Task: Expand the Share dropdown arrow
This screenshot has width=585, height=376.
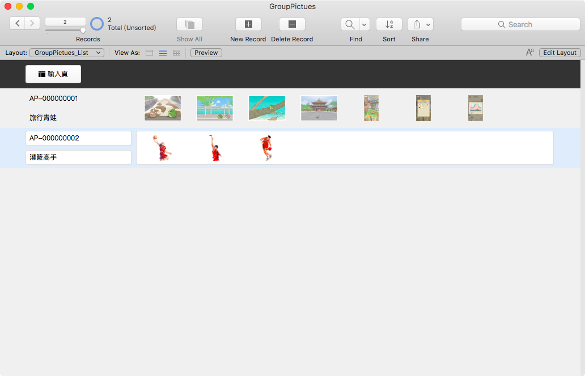Action: (429, 24)
